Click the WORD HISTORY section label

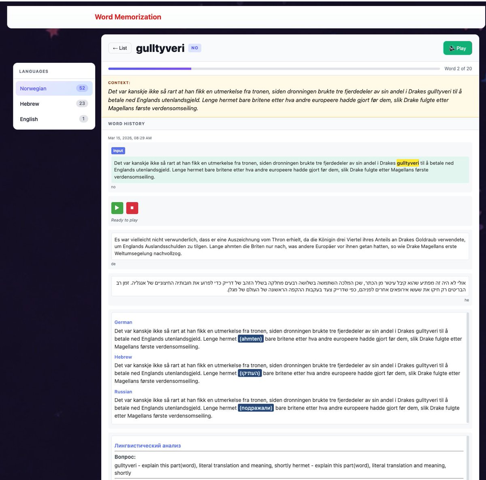click(x=126, y=124)
